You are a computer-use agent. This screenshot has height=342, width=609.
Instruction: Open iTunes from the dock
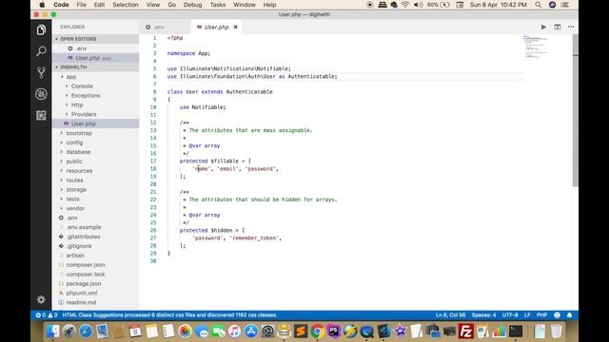point(234,332)
